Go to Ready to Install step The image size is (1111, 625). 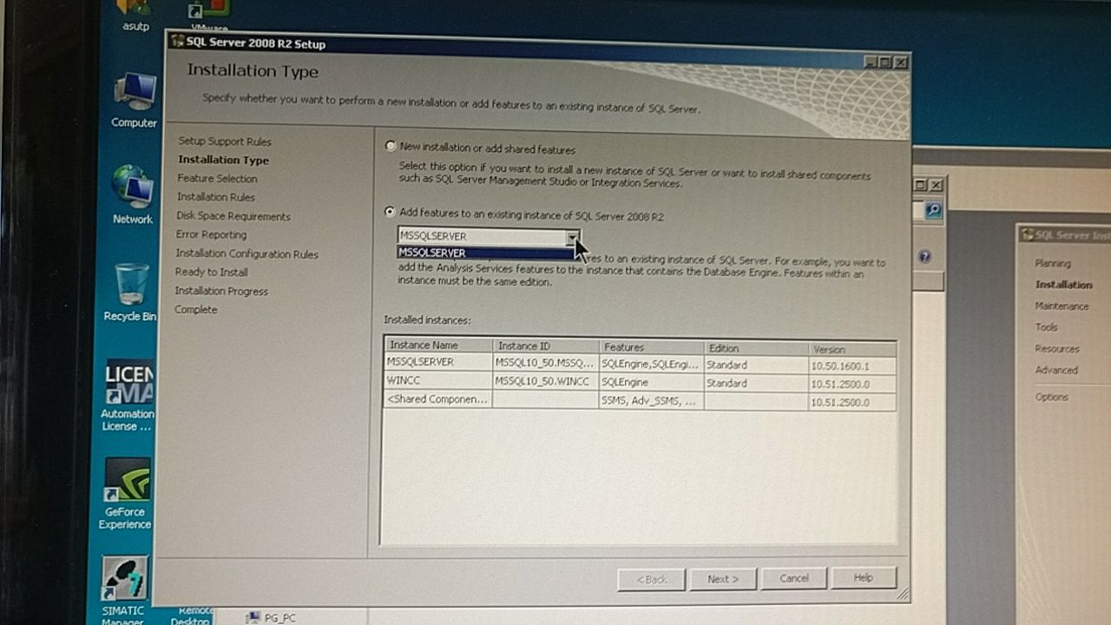pyautogui.click(x=211, y=272)
